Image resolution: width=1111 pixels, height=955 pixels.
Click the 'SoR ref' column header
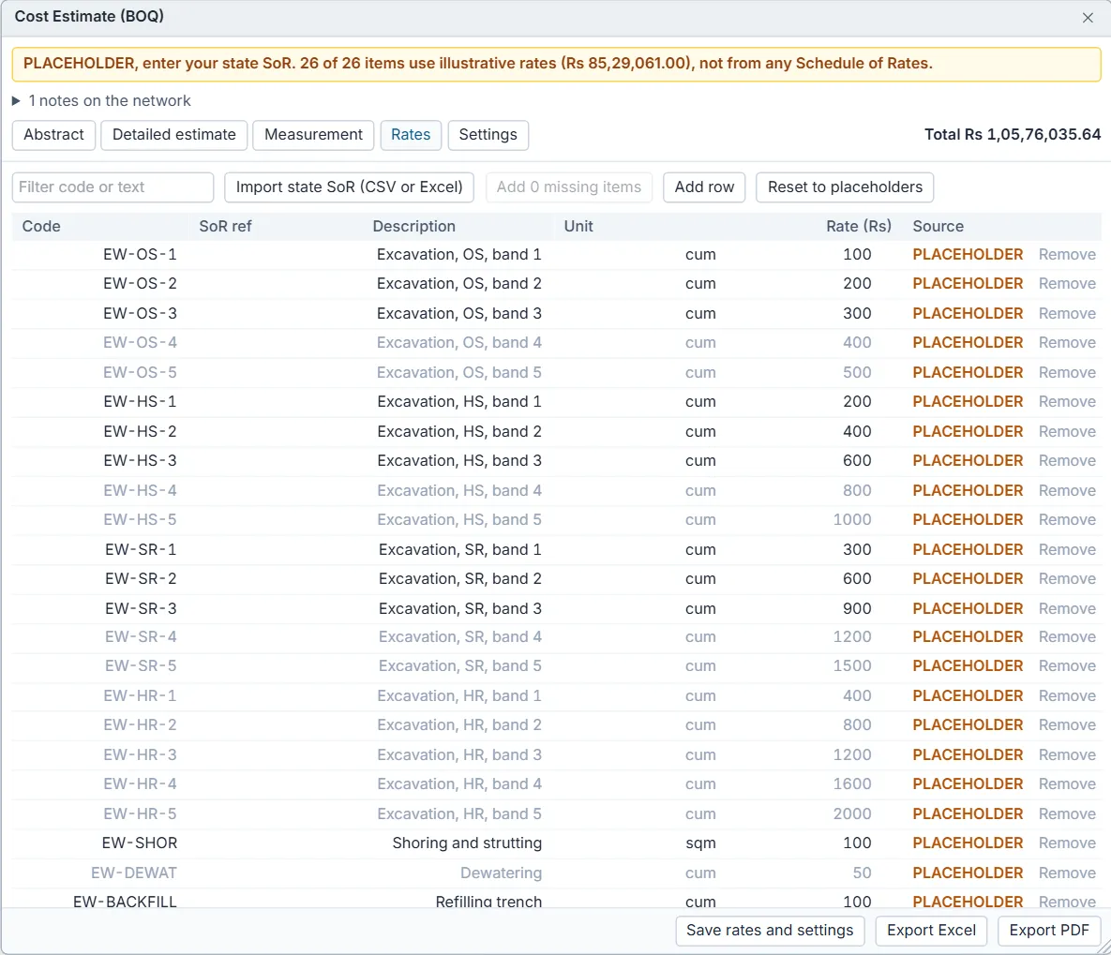[225, 226]
